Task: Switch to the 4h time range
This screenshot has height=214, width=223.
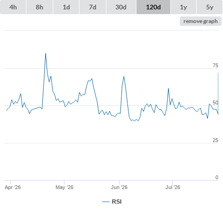Action: (x=13, y=7)
